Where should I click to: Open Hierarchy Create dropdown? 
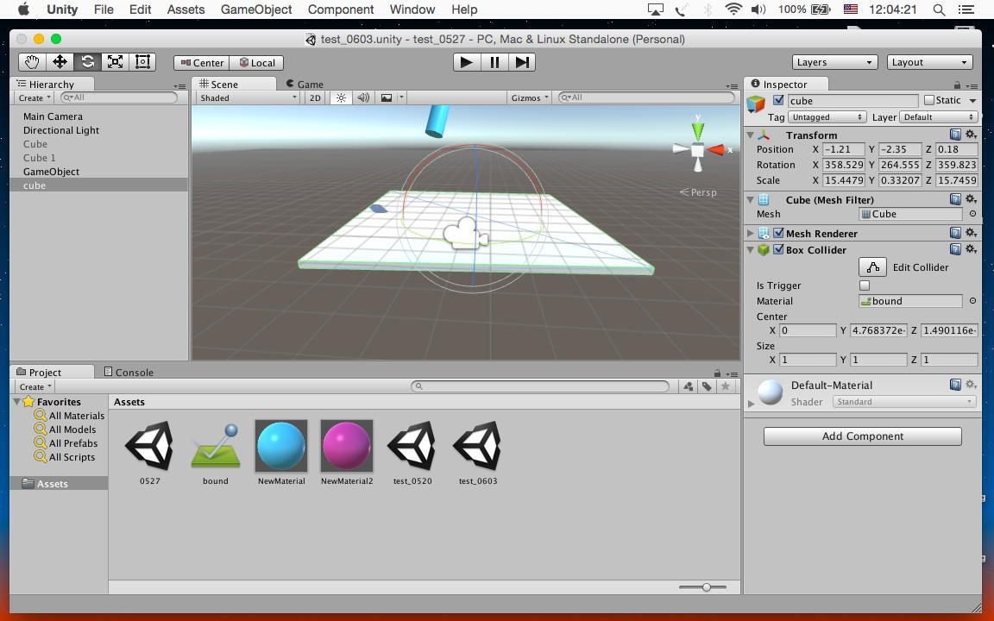[x=35, y=97]
